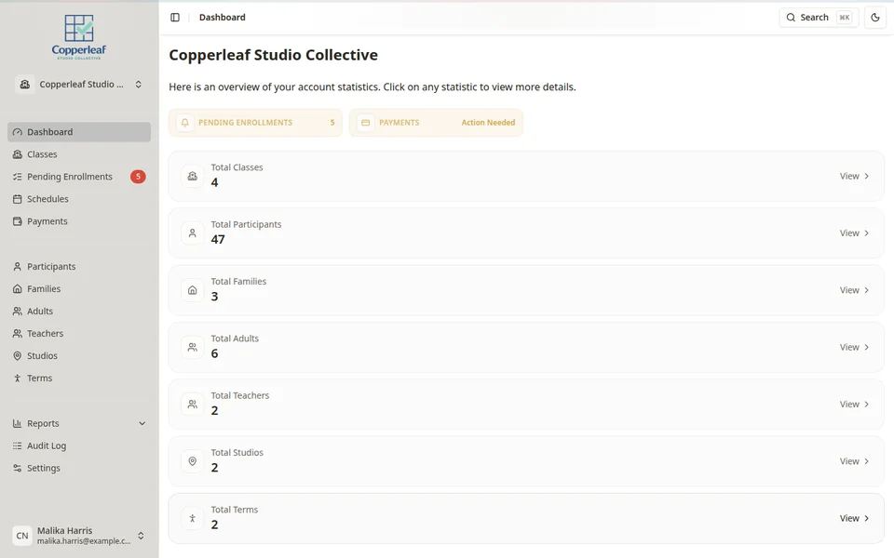Expand the Malika Harris account menu
This screenshot has height=558, width=894.
click(80, 536)
